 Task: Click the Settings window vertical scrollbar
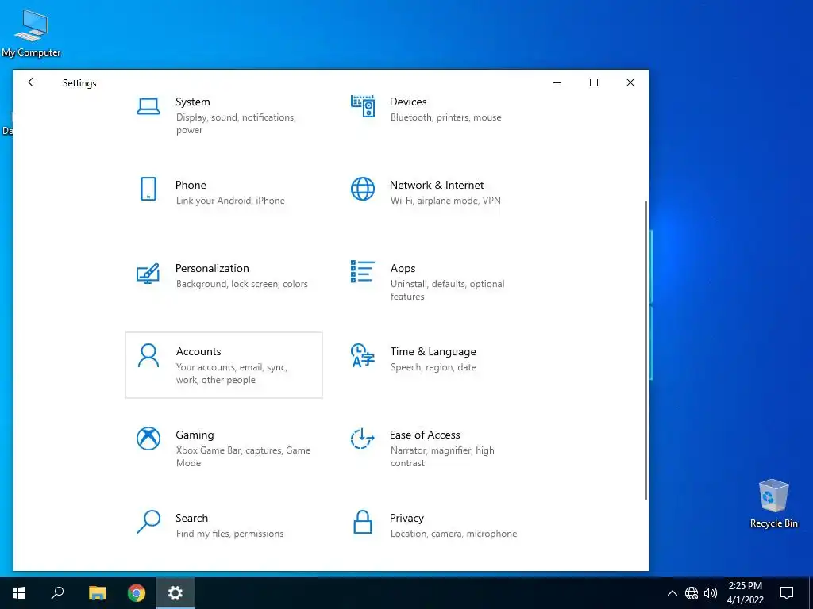click(646, 350)
